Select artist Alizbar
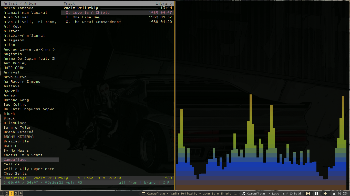Image resolution: width=350 pixels, height=196 pixels. coord(12,31)
